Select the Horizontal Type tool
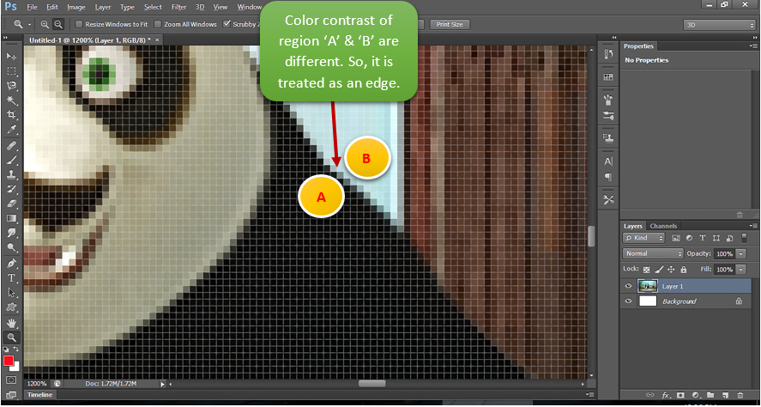Screen dimensions: 761x407 pyautogui.click(x=11, y=278)
